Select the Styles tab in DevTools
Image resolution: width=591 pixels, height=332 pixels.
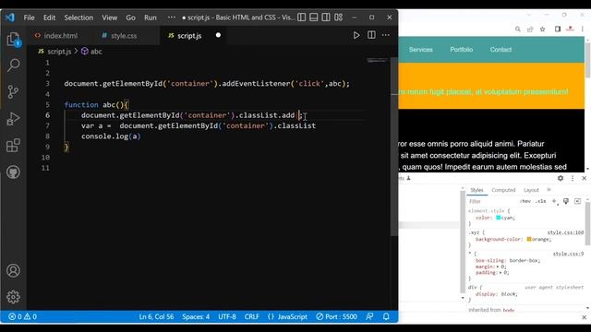click(476, 190)
